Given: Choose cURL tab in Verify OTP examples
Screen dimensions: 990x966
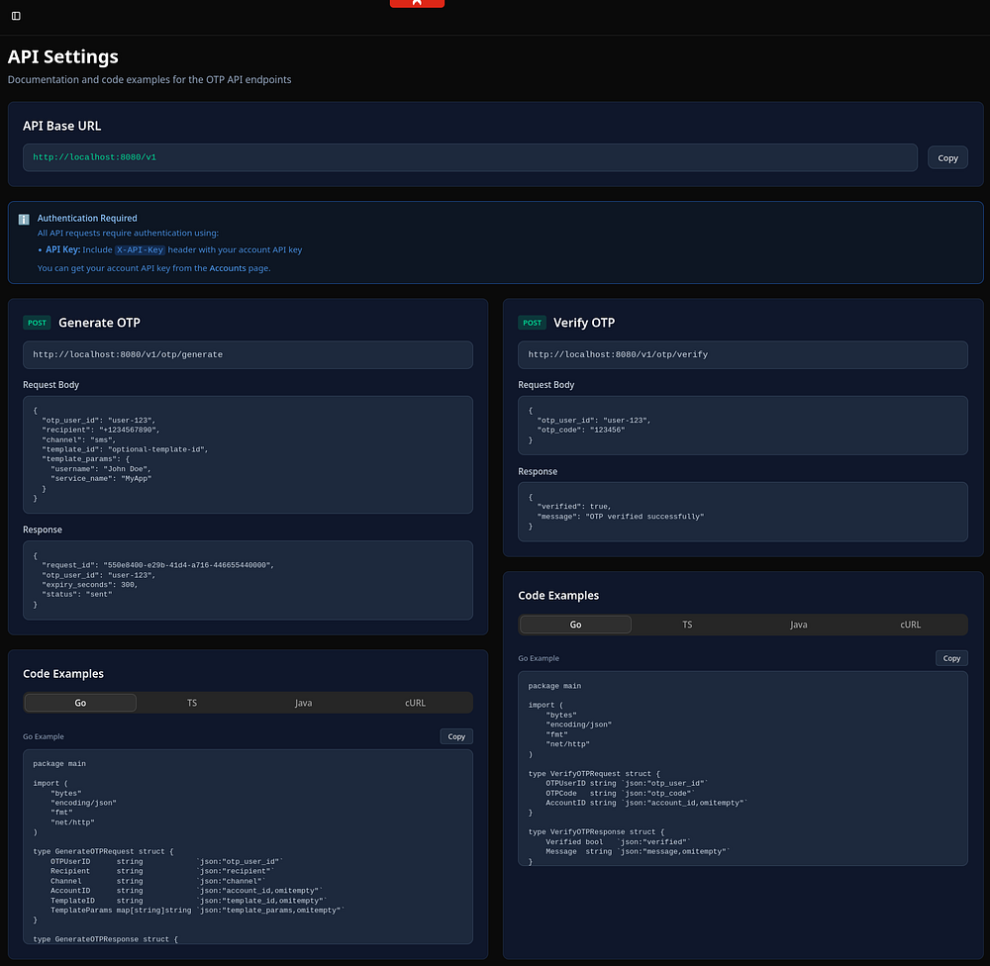Looking at the screenshot, I should point(910,625).
